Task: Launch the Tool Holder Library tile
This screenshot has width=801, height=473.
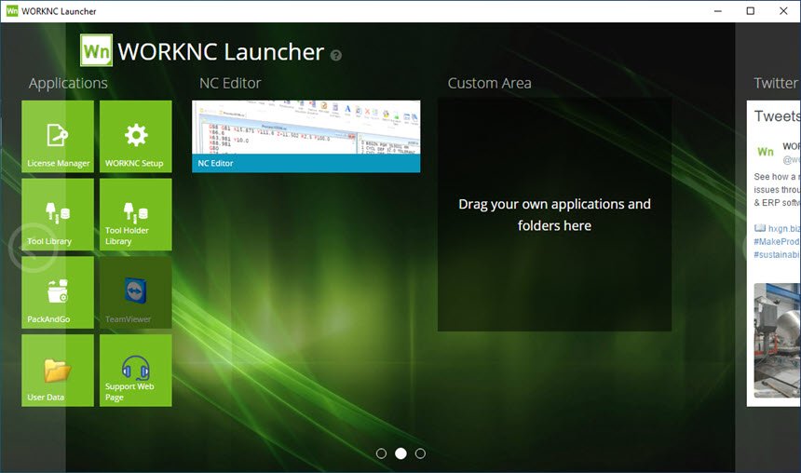Action: [x=136, y=214]
